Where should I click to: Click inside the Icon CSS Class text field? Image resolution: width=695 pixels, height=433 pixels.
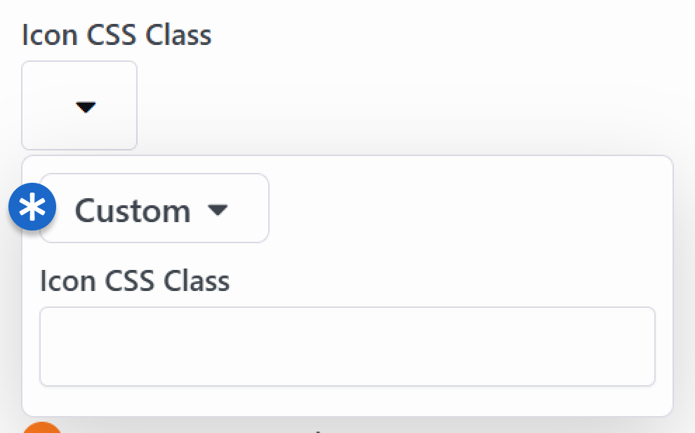[x=347, y=346]
